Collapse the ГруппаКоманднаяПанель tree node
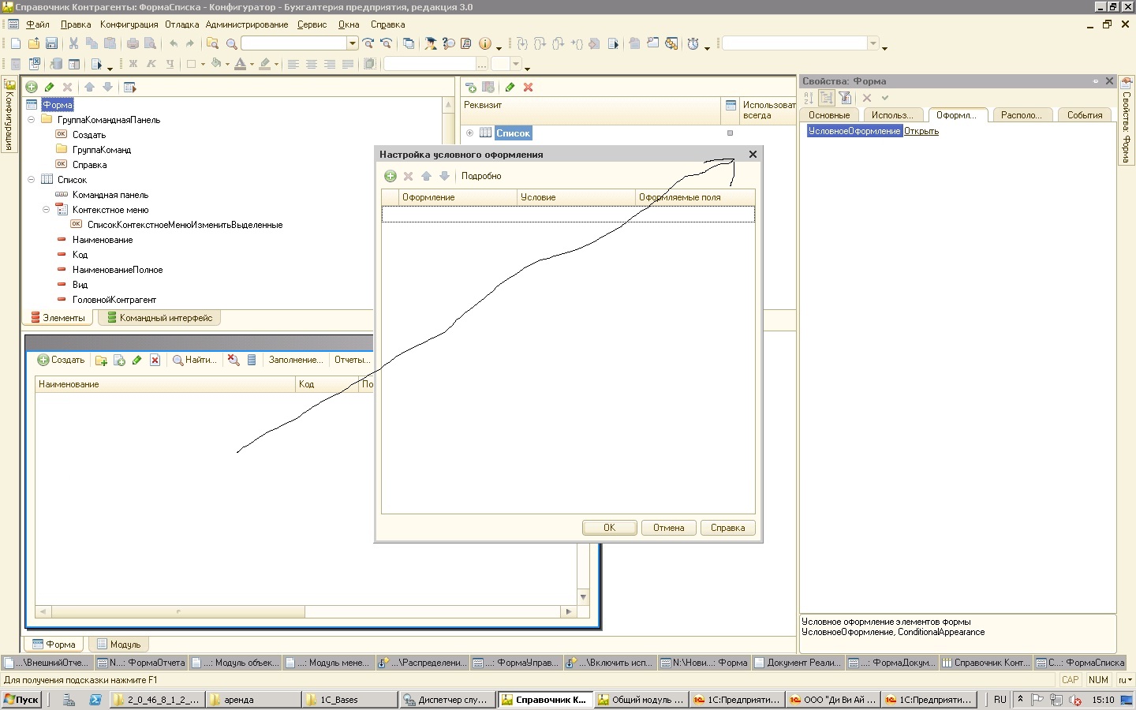 coord(32,120)
